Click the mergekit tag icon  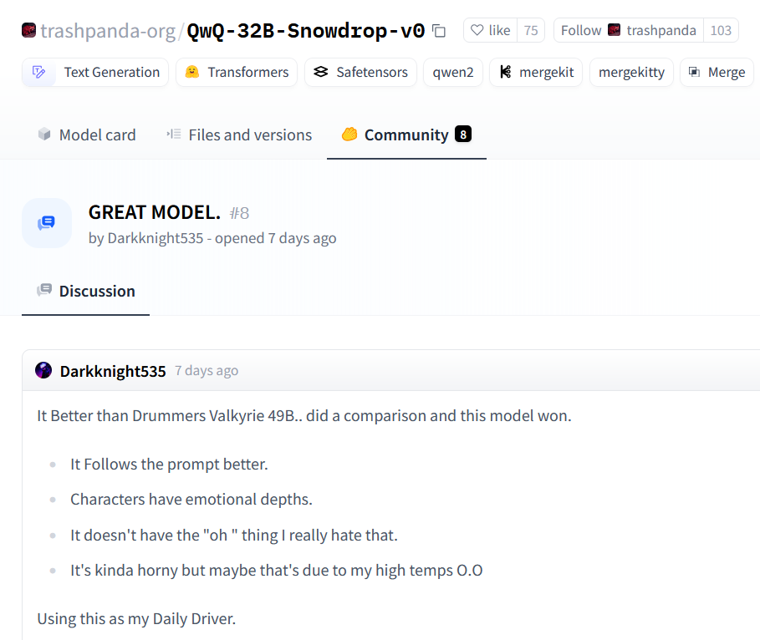click(x=506, y=72)
